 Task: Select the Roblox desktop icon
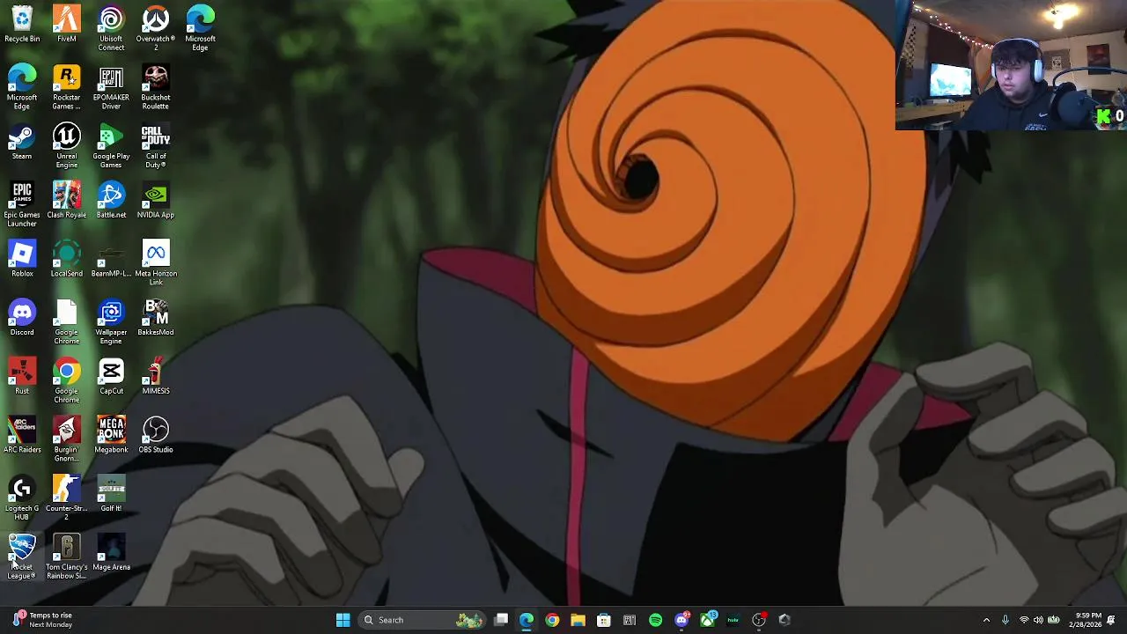pyautogui.click(x=22, y=260)
